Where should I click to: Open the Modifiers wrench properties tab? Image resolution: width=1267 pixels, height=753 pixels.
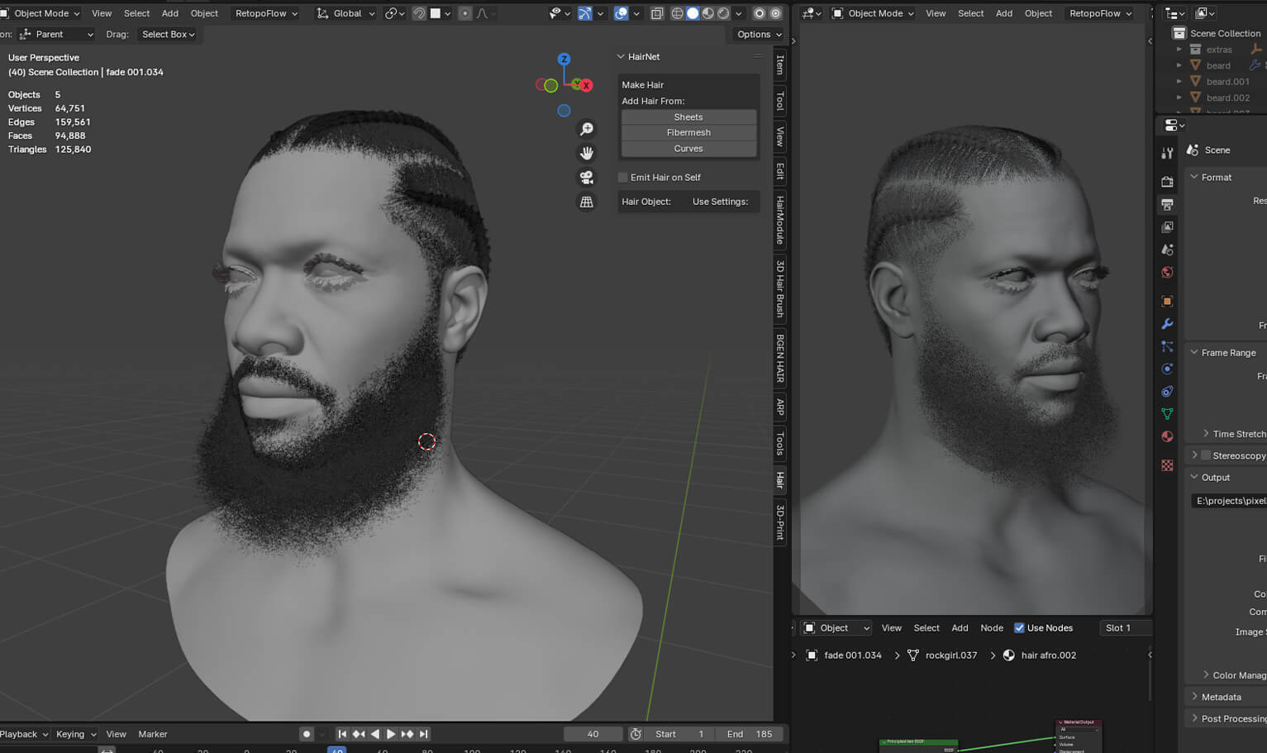pyautogui.click(x=1167, y=324)
